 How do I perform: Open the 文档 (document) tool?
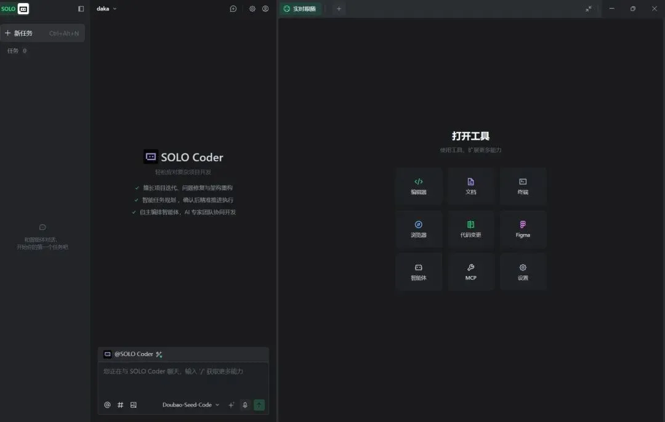(471, 186)
